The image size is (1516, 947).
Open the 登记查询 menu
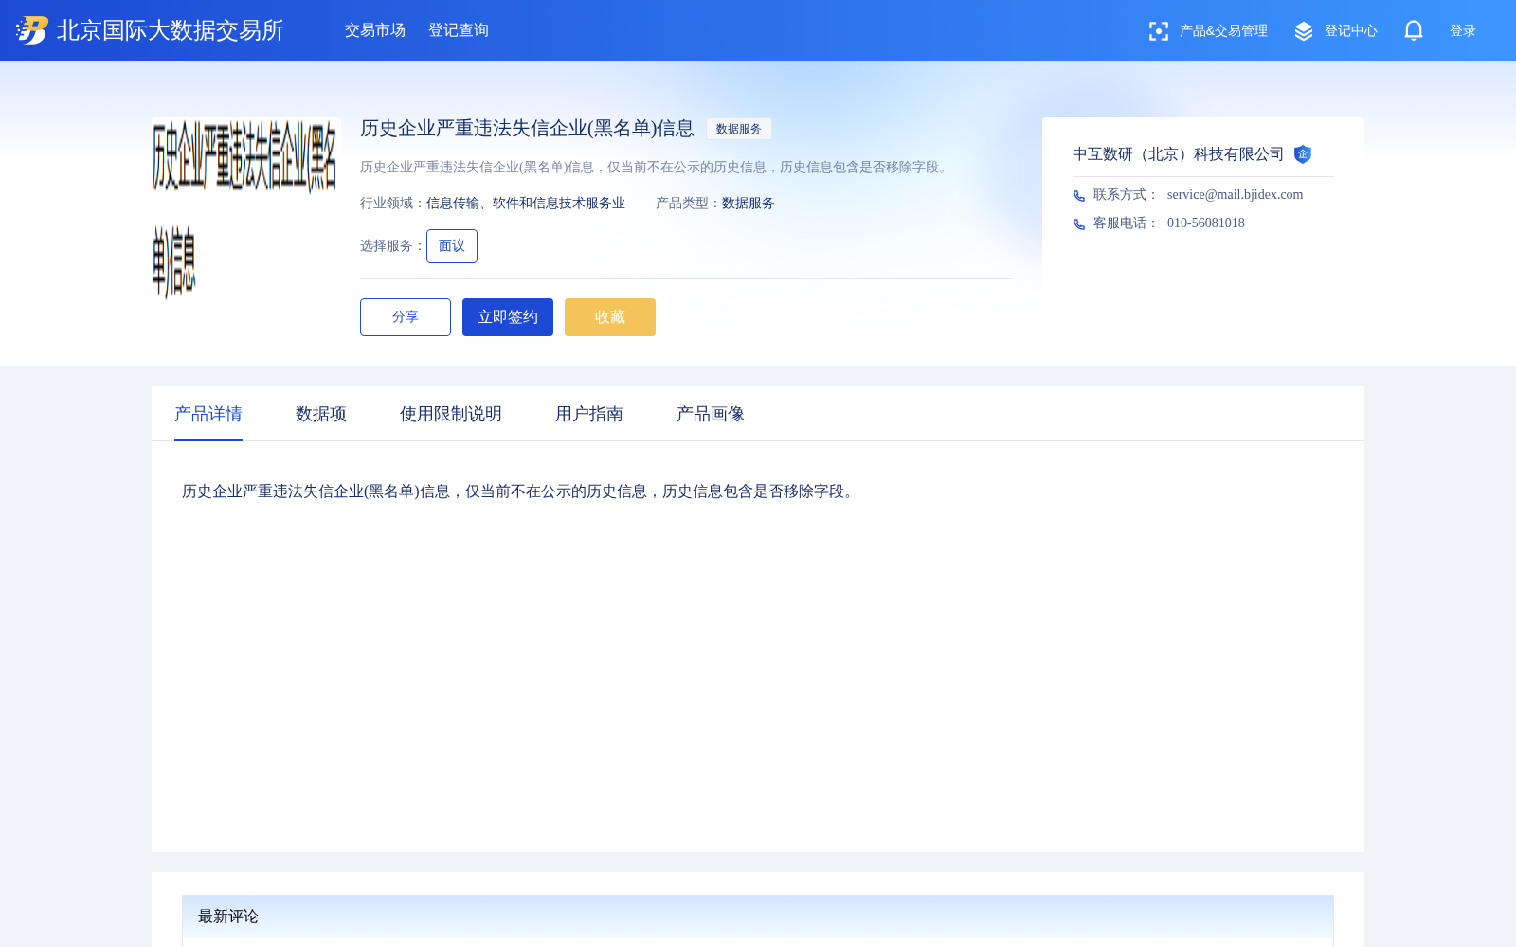459,30
